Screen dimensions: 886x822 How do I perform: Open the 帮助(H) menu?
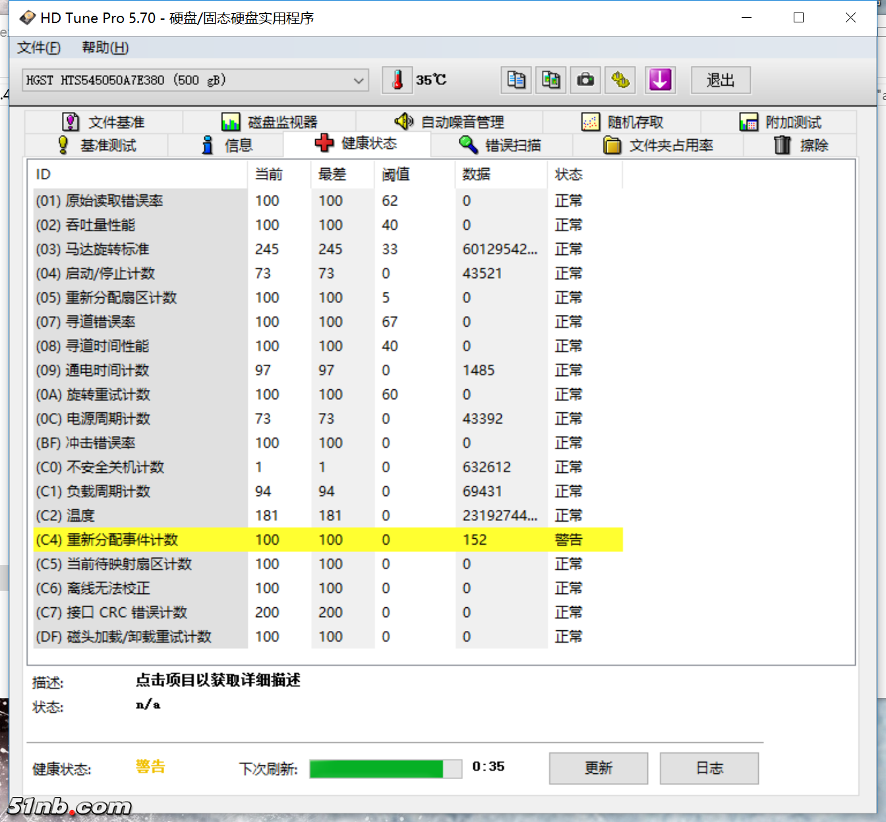pyautogui.click(x=105, y=47)
